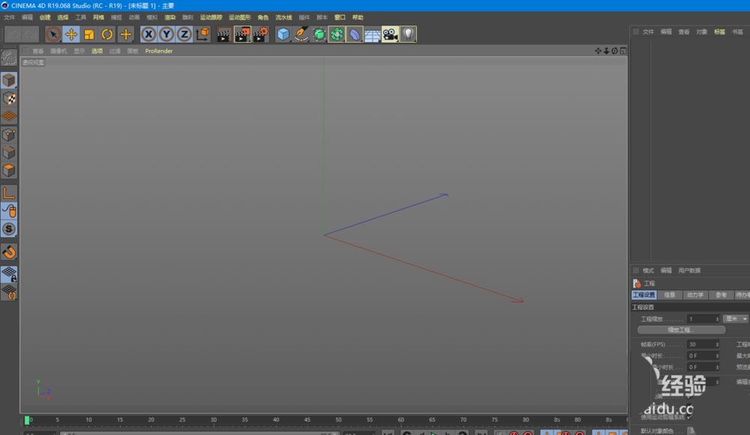Open the ProRender viewport menu

point(158,51)
